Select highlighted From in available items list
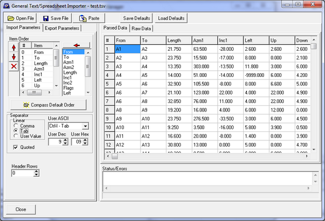 74,52
